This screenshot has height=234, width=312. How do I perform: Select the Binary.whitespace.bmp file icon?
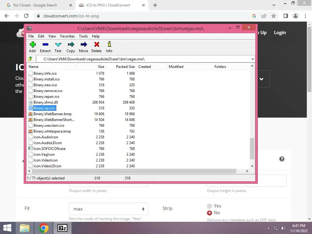tap(30, 131)
